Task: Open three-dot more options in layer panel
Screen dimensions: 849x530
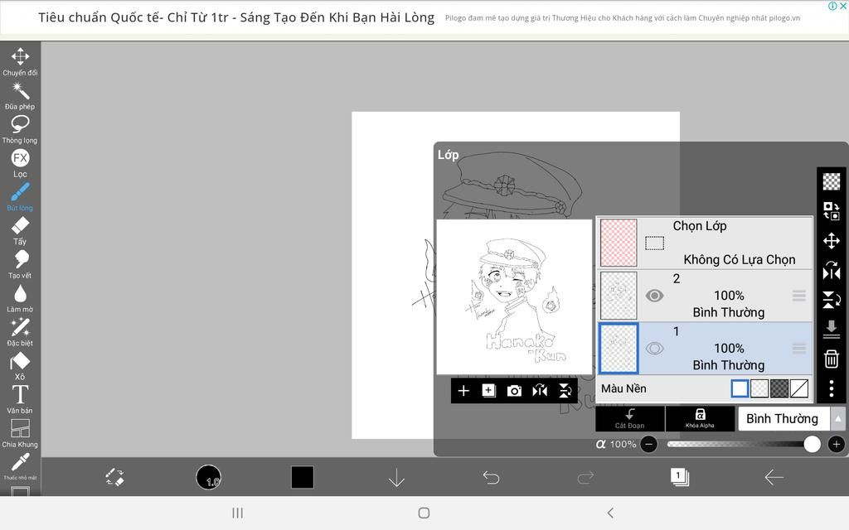Action: point(832,388)
